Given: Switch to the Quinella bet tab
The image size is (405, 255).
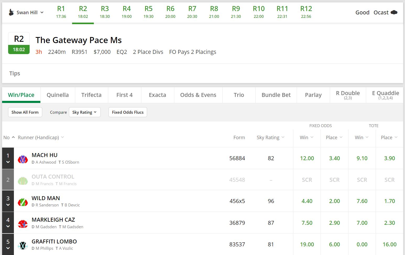Looking at the screenshot, I should coord(58,95).
